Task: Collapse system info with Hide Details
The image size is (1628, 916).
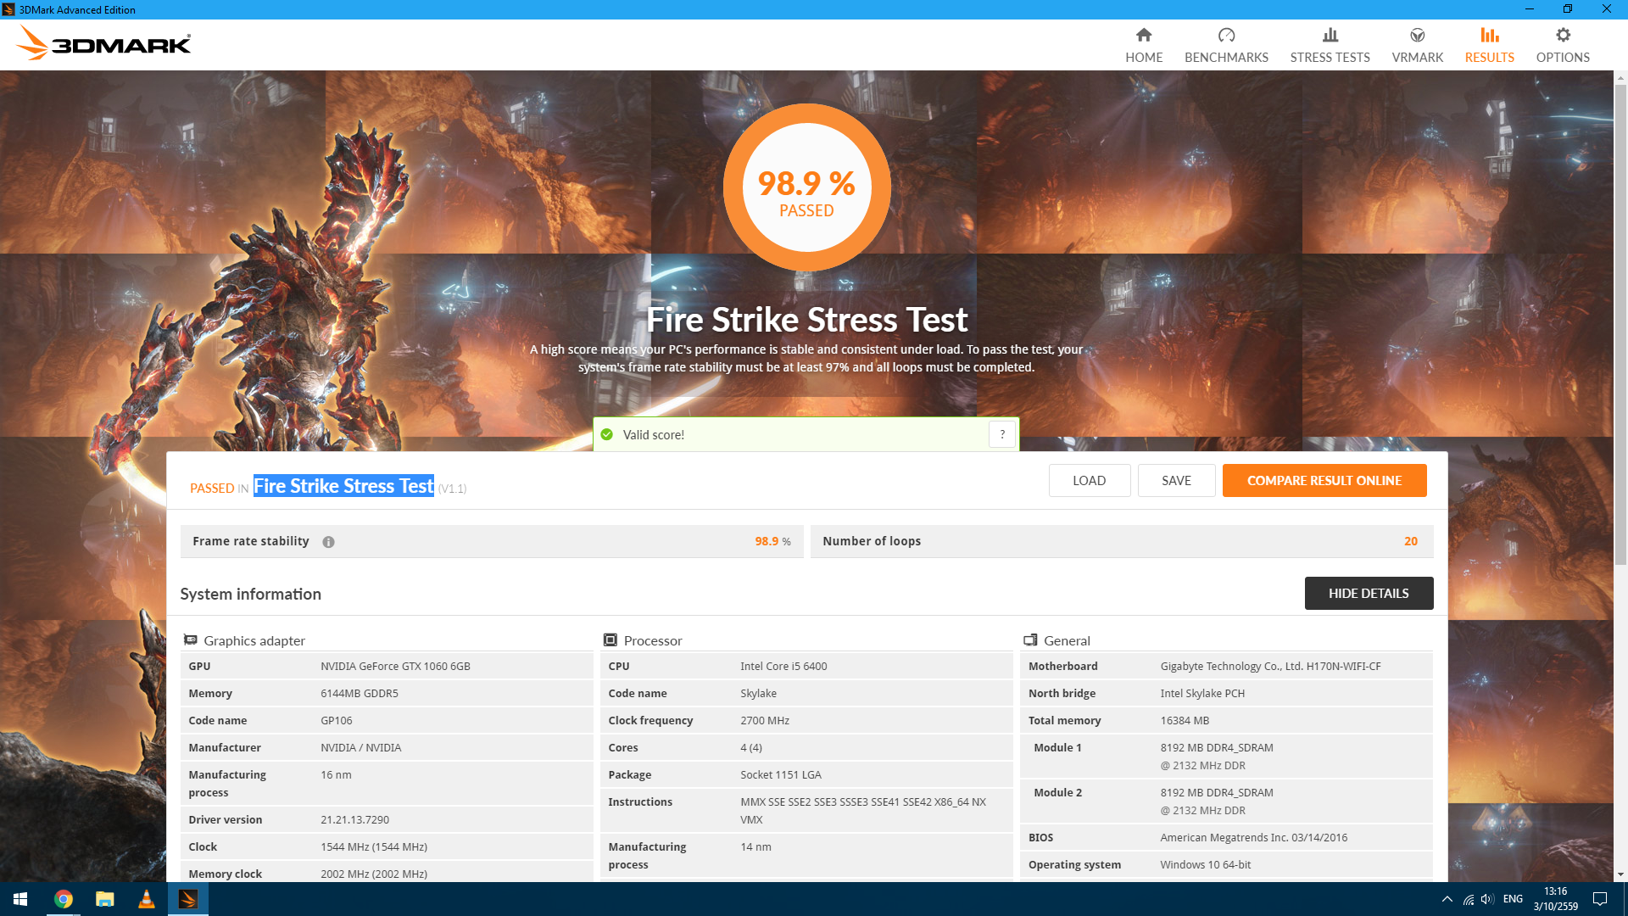Action: pos(1368,594)
